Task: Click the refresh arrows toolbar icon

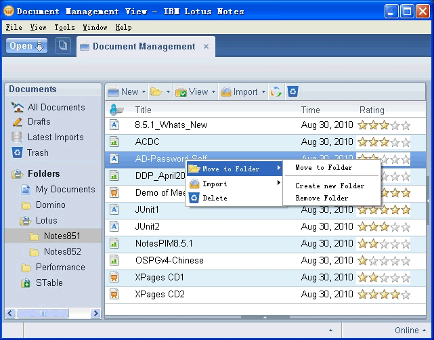Action: point(276,91)
